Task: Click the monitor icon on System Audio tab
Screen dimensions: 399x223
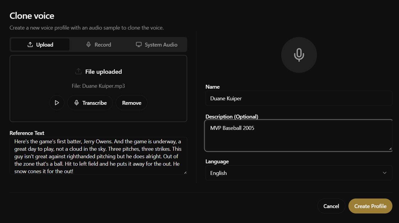Action: coord(138,44)
